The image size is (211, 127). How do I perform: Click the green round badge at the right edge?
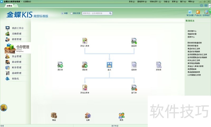[210, 11]
